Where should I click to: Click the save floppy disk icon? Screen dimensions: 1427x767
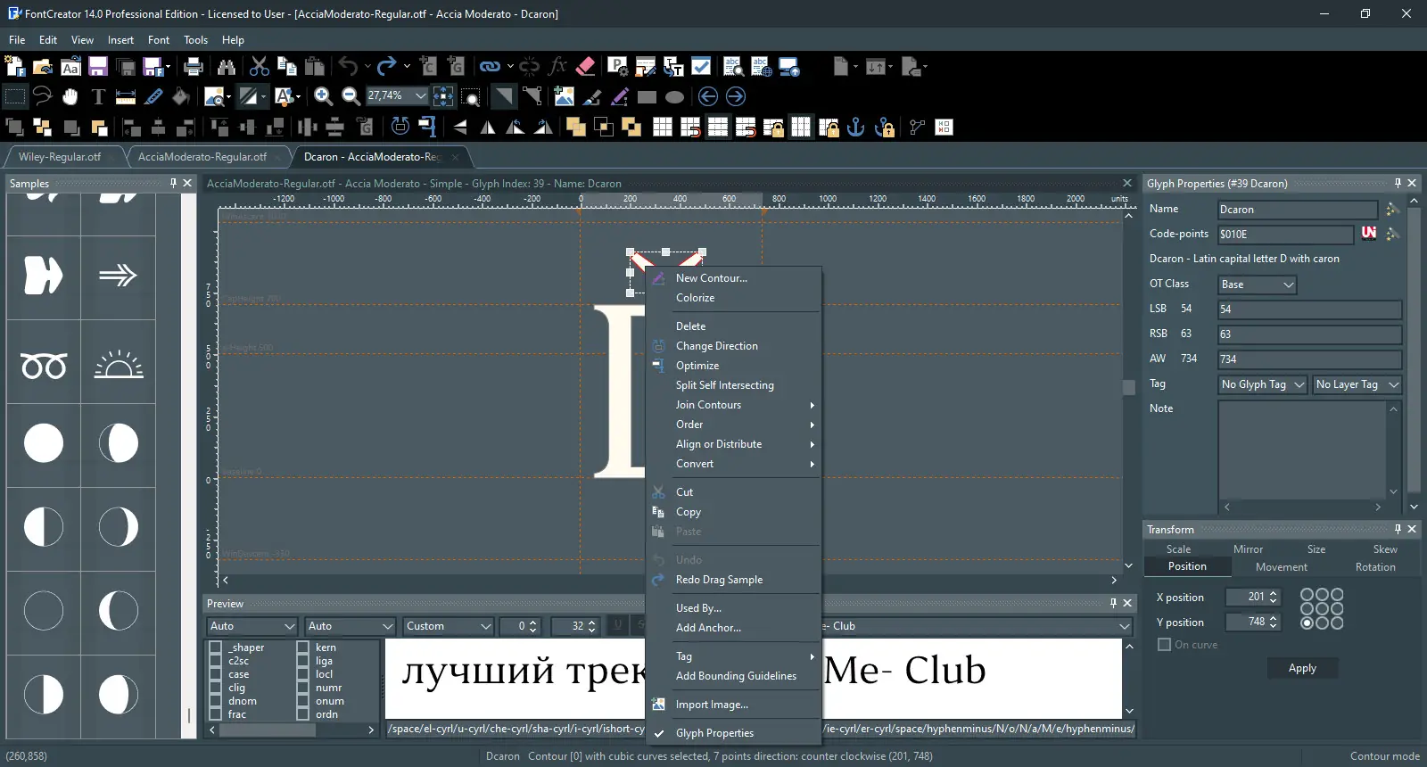[98, 66]
